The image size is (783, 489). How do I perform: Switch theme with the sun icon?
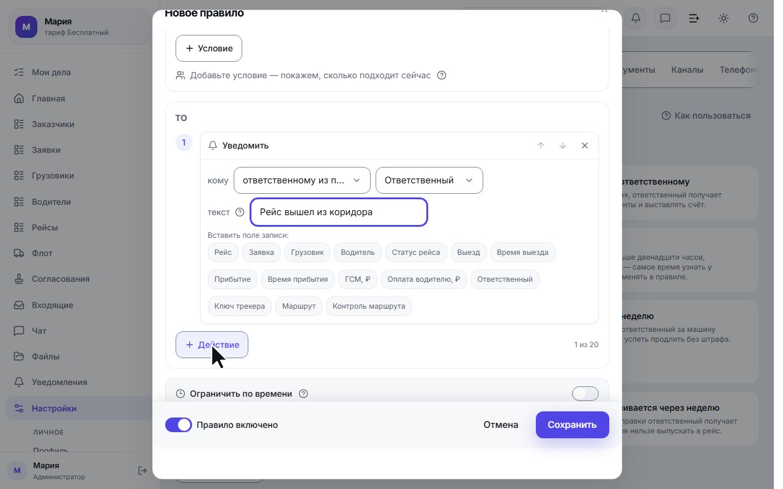[x=724, y=18]
